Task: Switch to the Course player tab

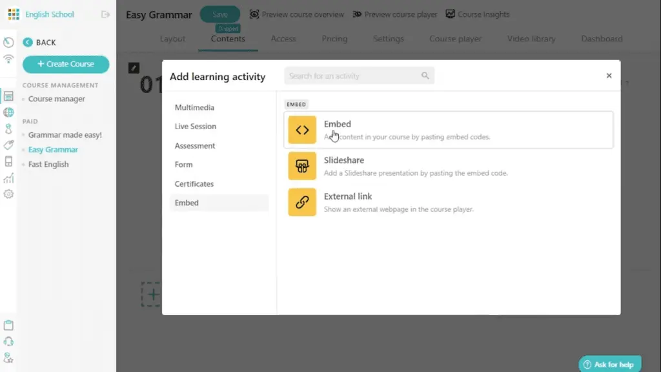Action: (455, 39)
